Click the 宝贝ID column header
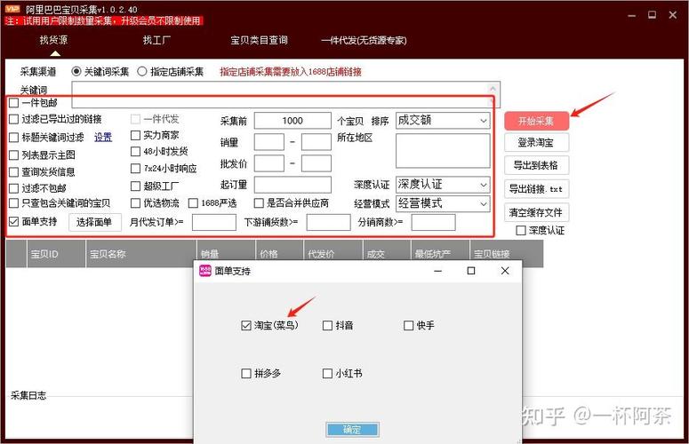This screenshot has height=444, width=689. [56, 254]
